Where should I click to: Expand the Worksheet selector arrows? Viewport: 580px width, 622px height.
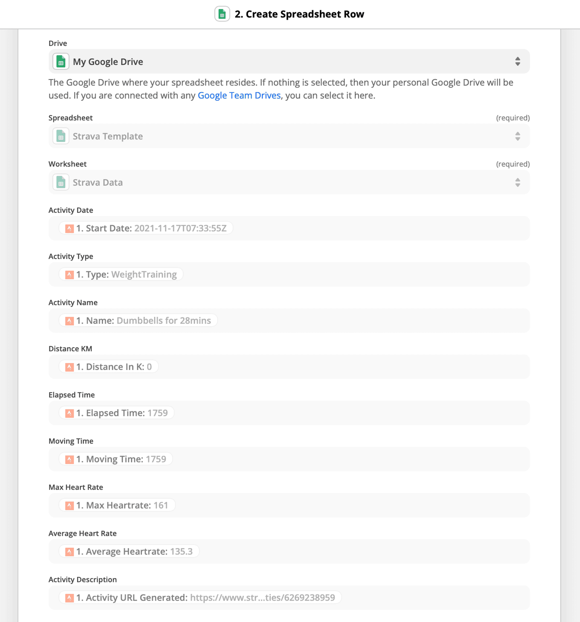[517, 182]
